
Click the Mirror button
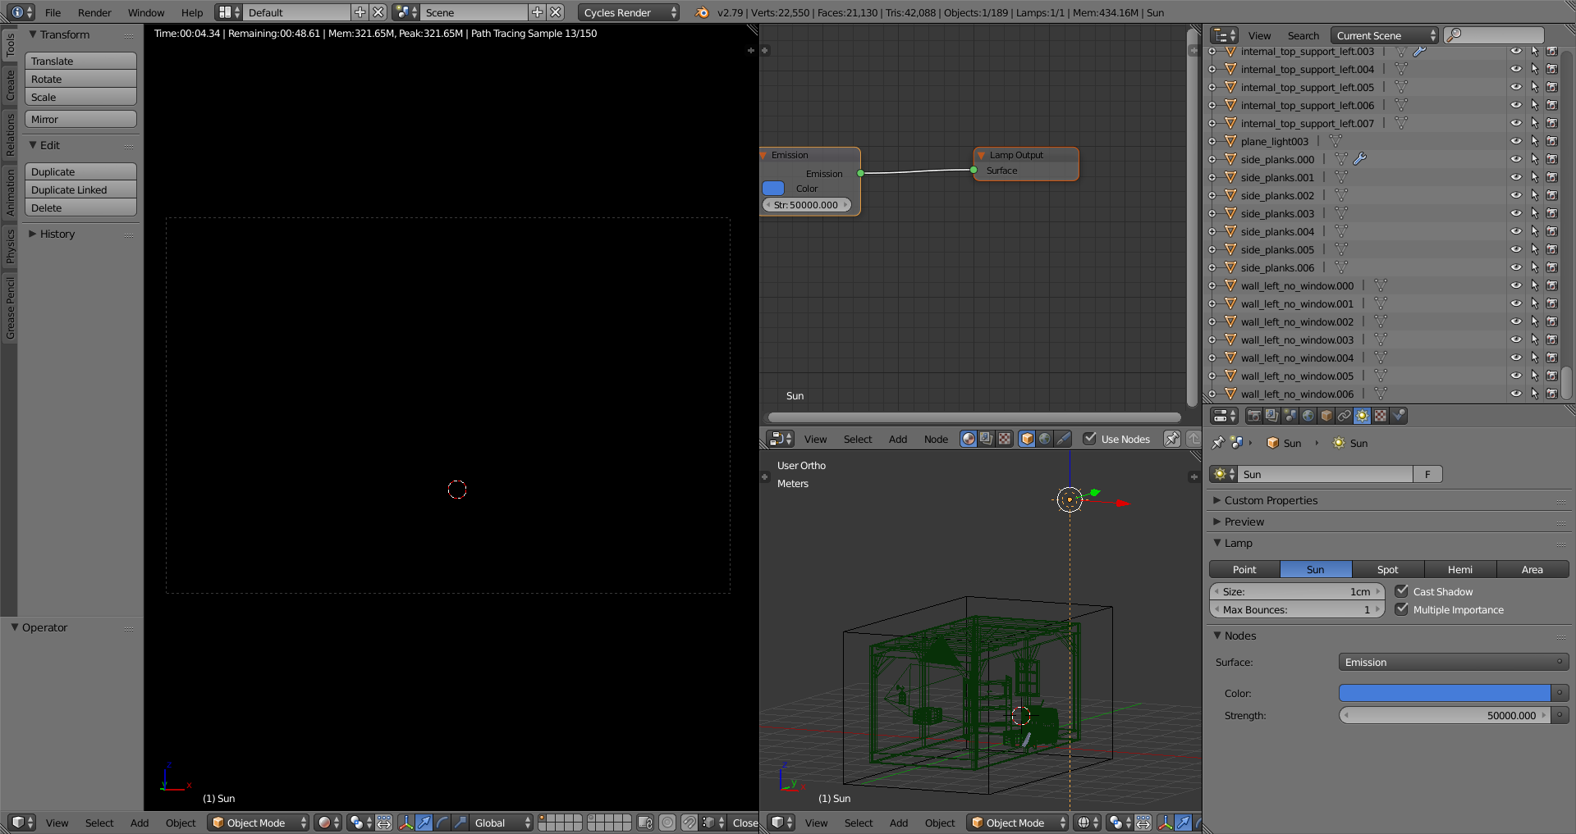(x=80, y=119)
